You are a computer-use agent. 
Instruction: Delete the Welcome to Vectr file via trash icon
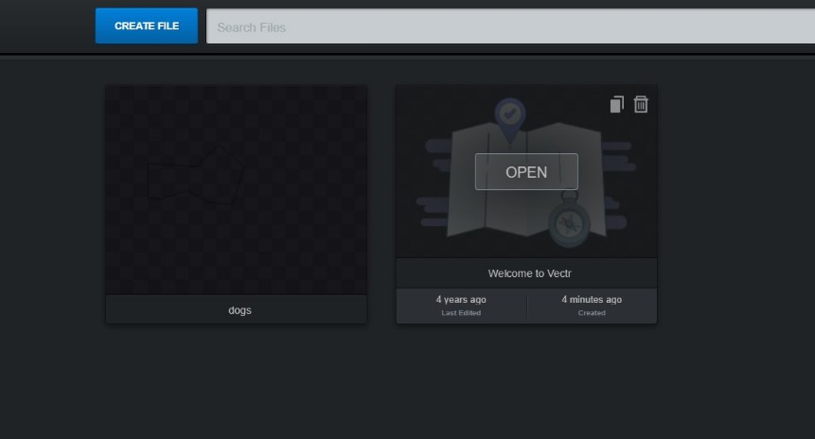[x=641, y=104]
